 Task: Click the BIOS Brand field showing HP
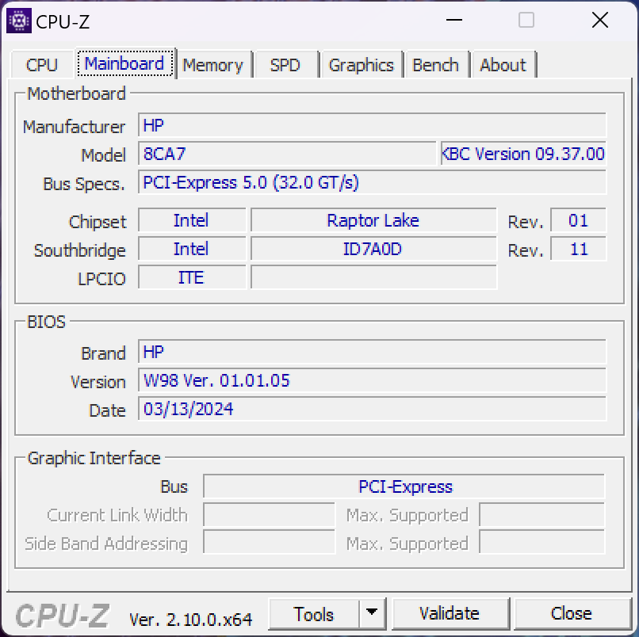[372, 352]
